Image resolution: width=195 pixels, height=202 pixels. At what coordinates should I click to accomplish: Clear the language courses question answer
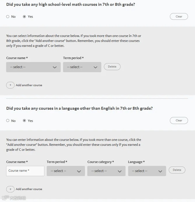[179, 121]
